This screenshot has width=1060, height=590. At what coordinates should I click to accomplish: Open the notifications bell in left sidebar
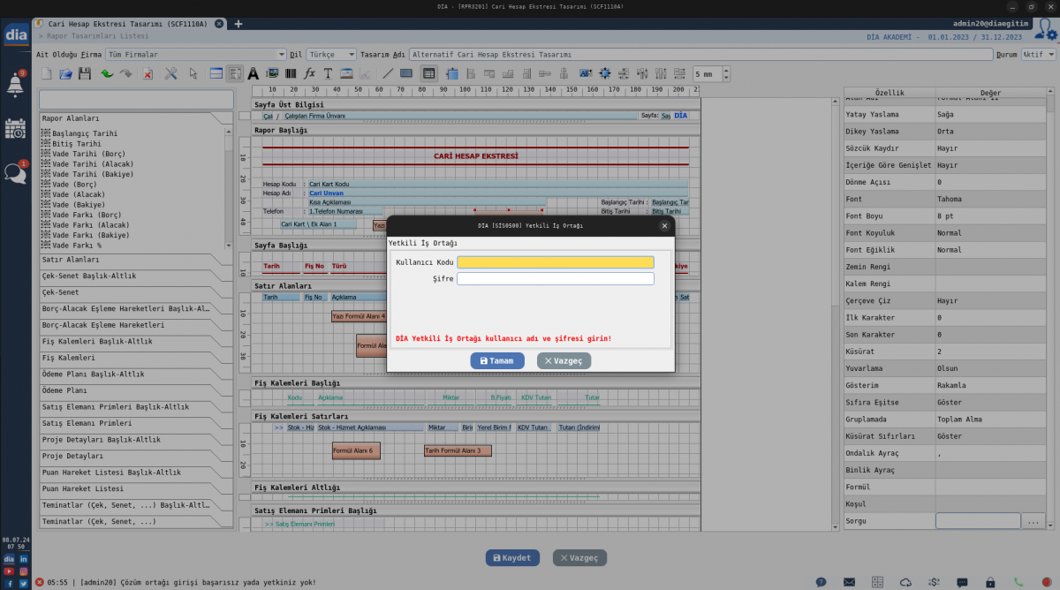tap(15, 84)
